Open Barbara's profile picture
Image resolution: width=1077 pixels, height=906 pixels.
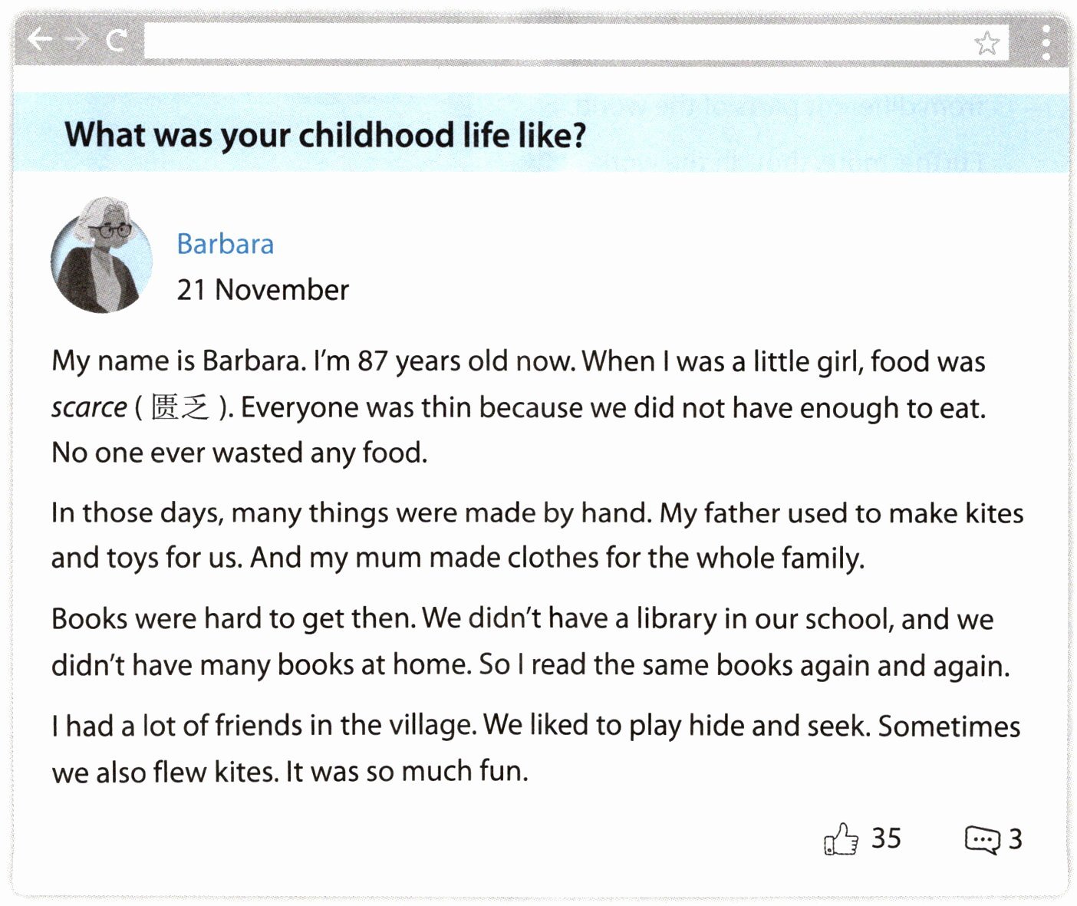[x=101, y=257]
